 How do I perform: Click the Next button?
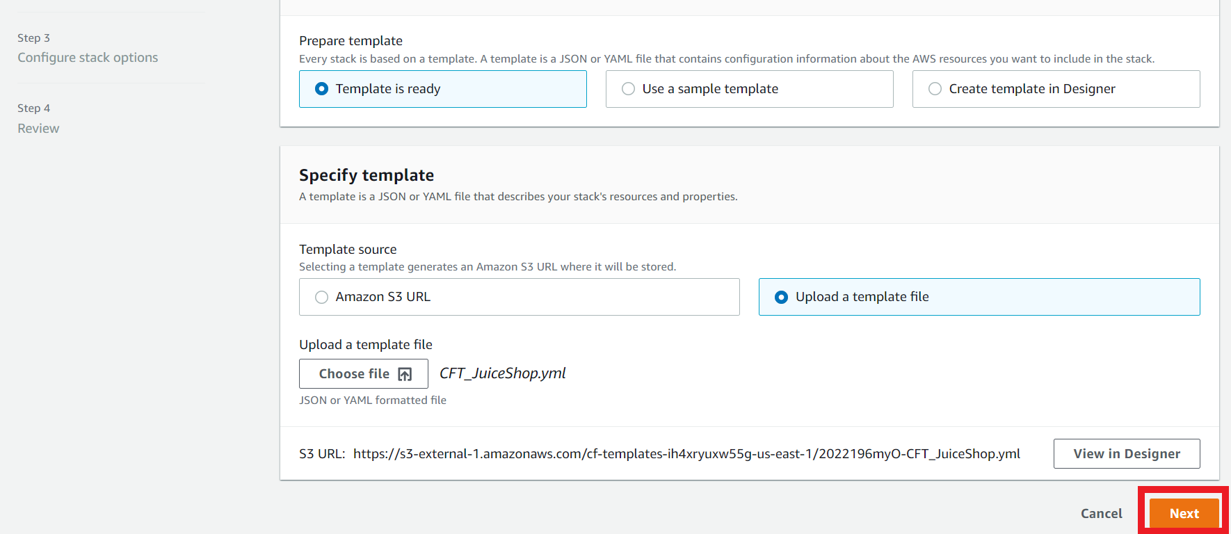[x=1184, y=513]
